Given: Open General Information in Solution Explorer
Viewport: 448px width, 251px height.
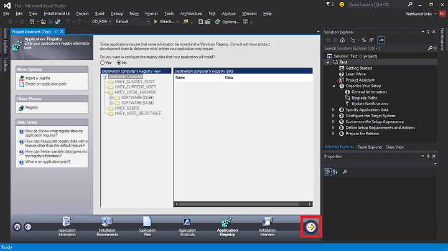Looking at the screenshot, I should pos(369,92).
